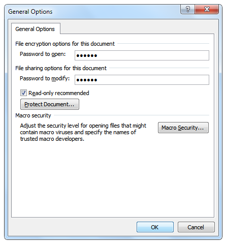The width and height of the screenshot is (226, 244).
Task: Click the 'Password to open:' label
Action: pos(43,54)
